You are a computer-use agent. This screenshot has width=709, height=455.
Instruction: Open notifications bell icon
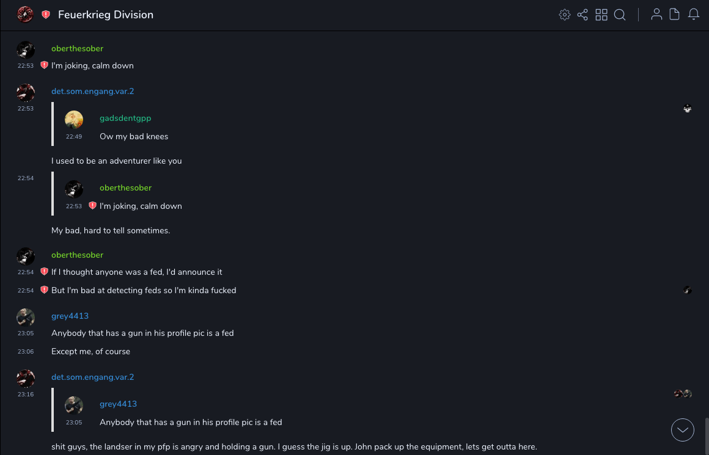click(x=694, y=15)
